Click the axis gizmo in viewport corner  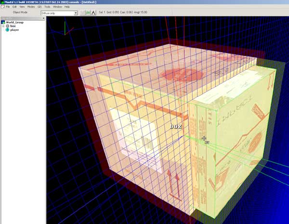(65, 28)
